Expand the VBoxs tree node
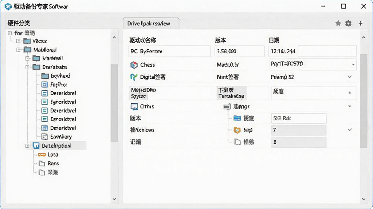 (18, 41)
